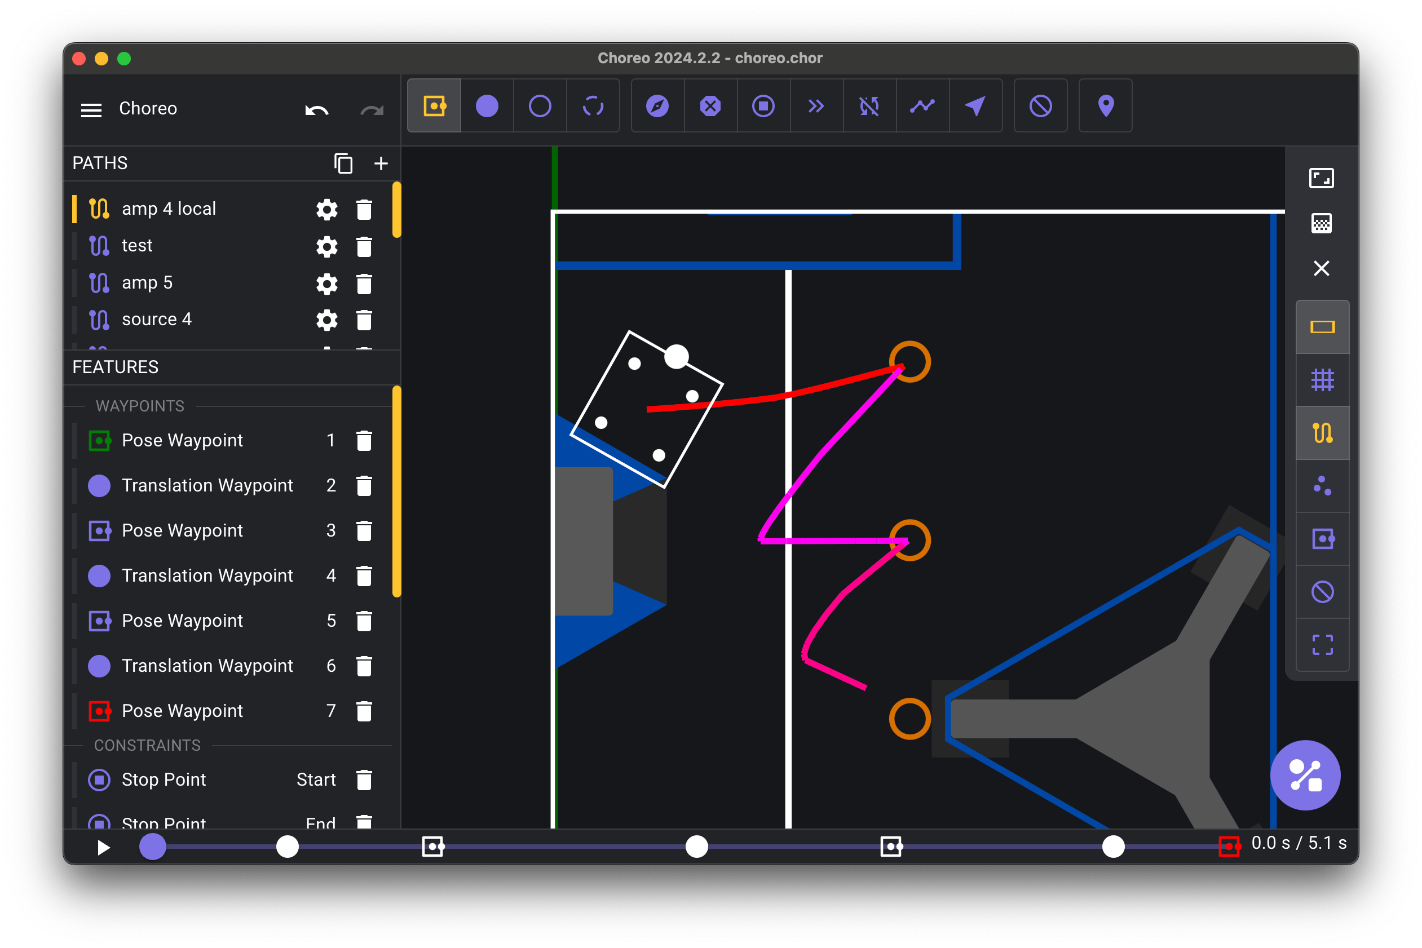Image resolution: width=1422 pixels, height=948 pixels.
Task: Open config gear for source 4 path
Action: 326,320
